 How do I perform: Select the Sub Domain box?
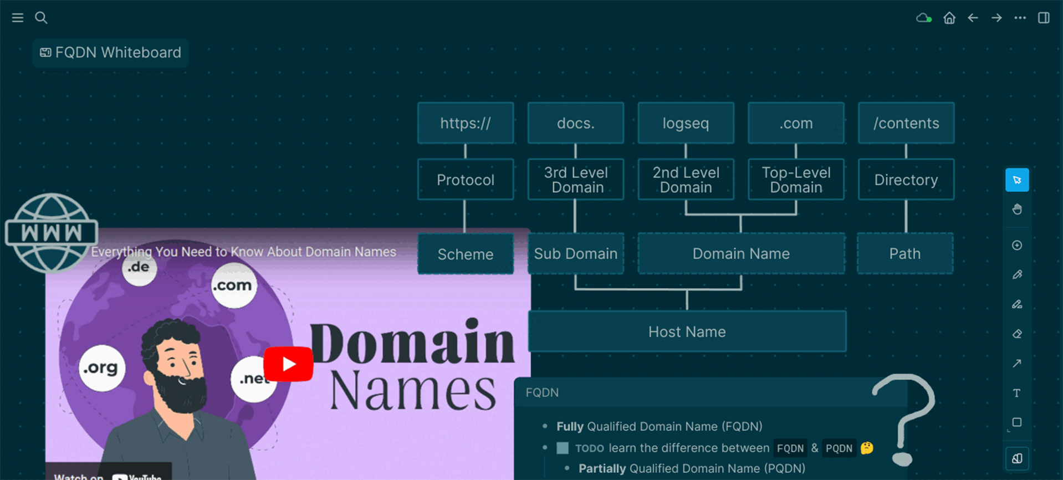576,253
